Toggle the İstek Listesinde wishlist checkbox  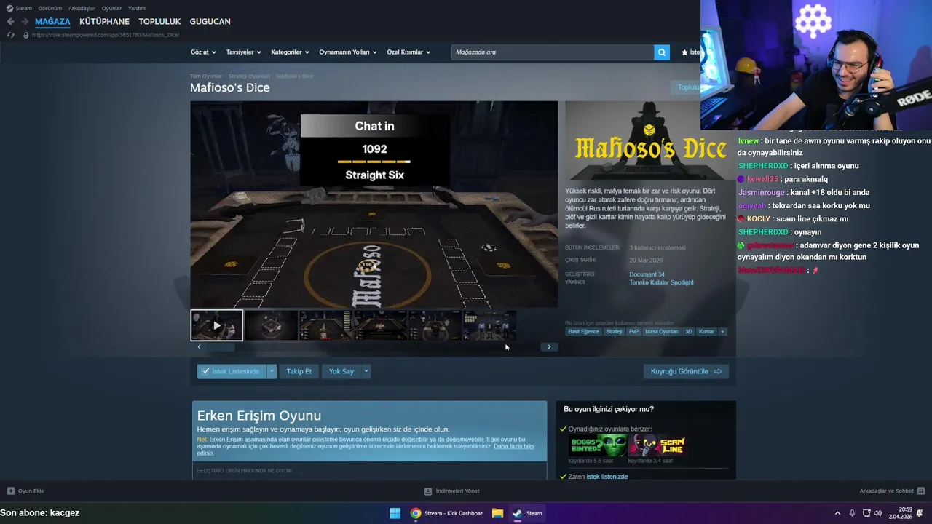tap(205, 371)
